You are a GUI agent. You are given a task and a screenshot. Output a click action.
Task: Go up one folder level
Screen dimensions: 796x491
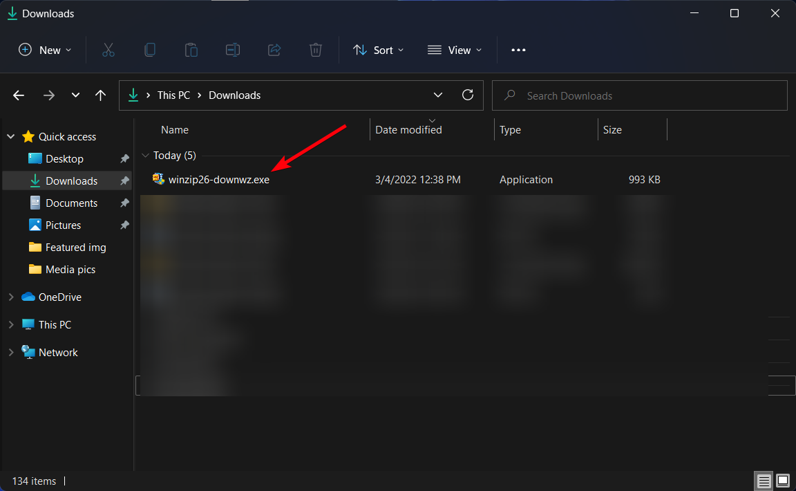click(x=100, y=95)
